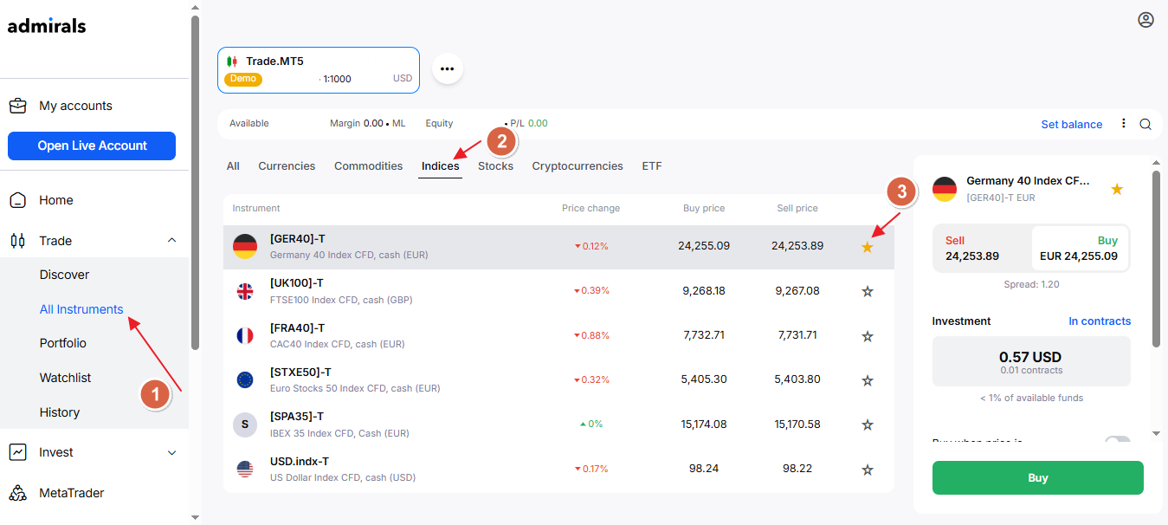Screen dimensions: 1168x525
Task: Click the UK flag in the UK100 row
Action: [x=245, y=291]
